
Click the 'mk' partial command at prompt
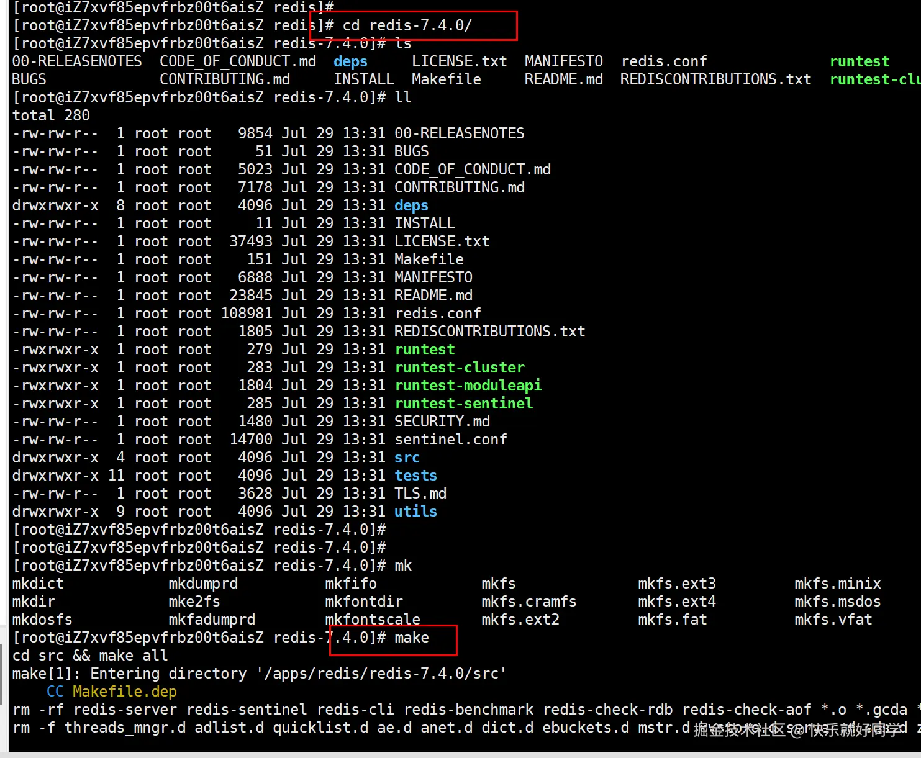[x=403, y=566]
